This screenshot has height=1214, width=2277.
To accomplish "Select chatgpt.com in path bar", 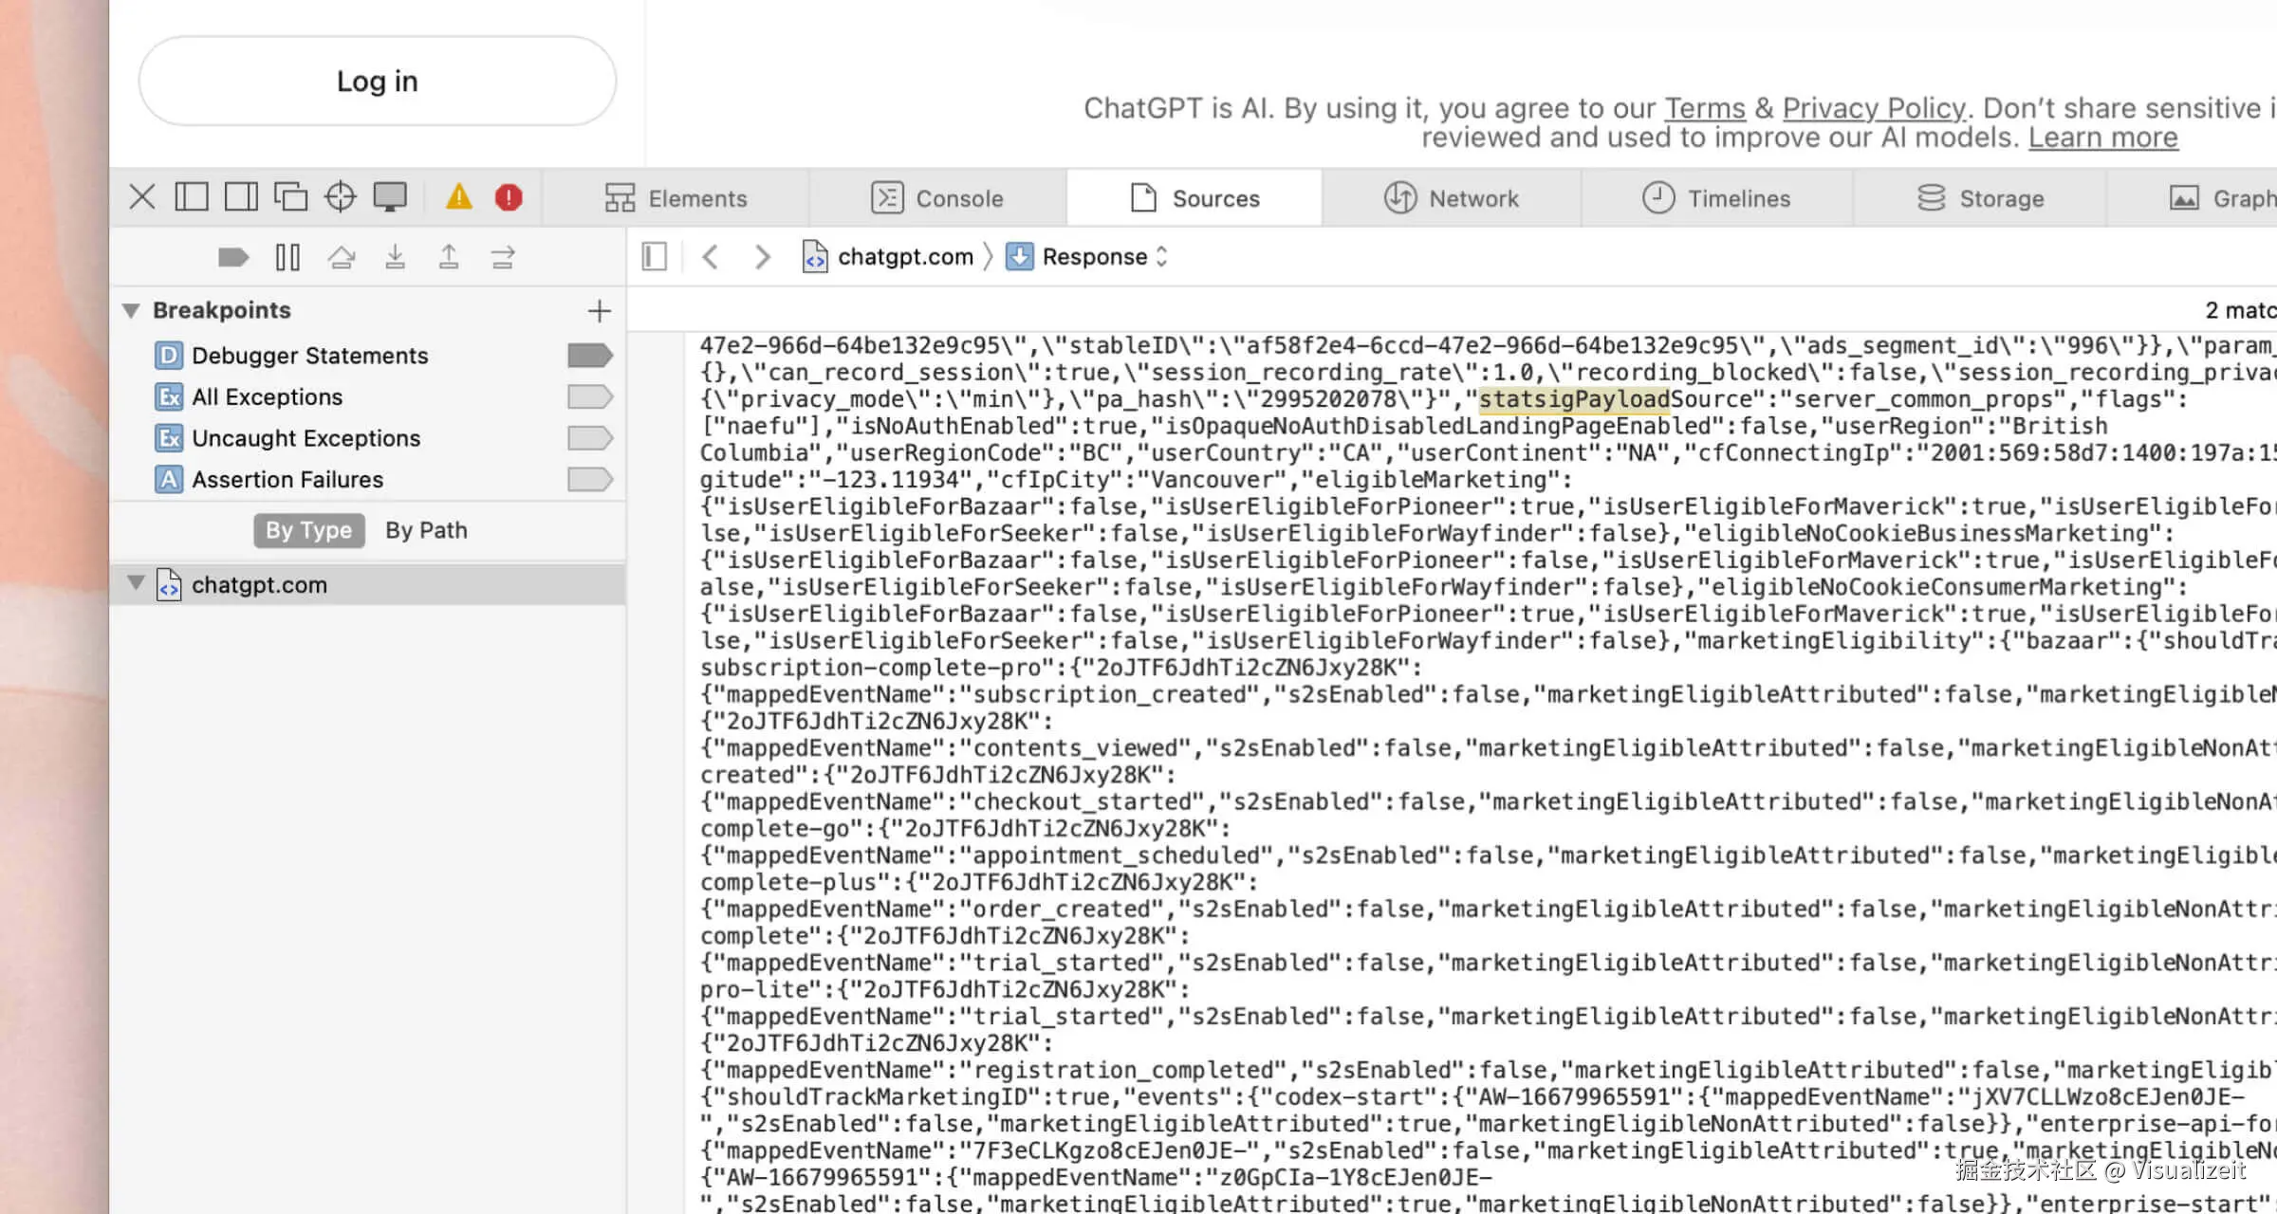I will click(x=888, y=257).
